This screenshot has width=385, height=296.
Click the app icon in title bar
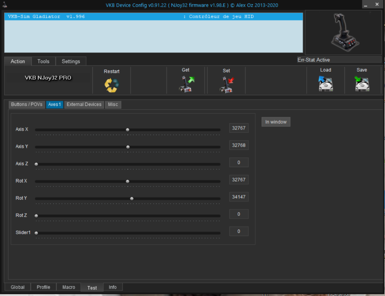5,5
